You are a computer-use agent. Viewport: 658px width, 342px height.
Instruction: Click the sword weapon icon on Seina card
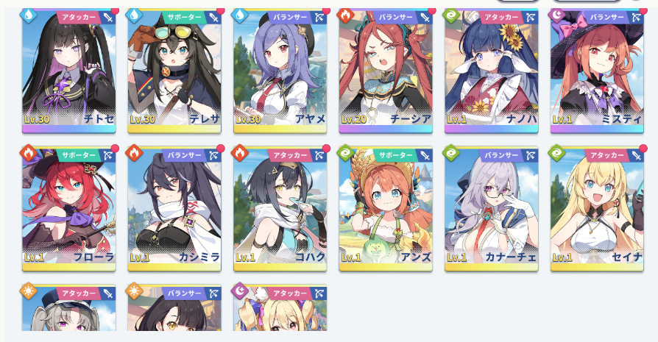coord(637,155)
